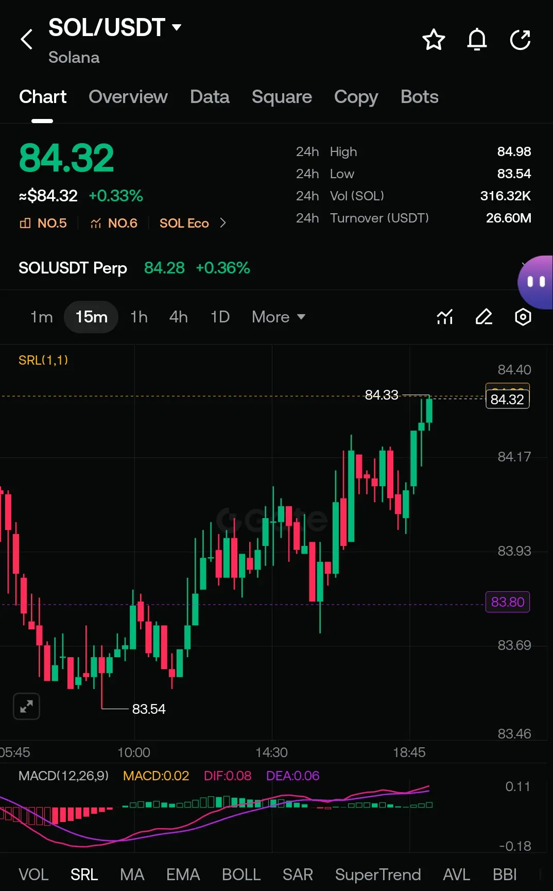Select the 15m timeframe
Screen dimensions: 553x891
pos(91,317)
